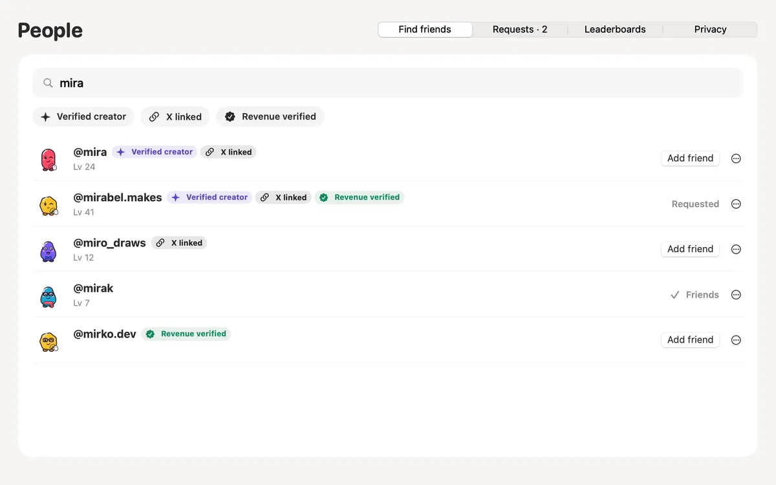Open the Leaderboards tab
Screen dimensions: 776x485
[615, 29]
